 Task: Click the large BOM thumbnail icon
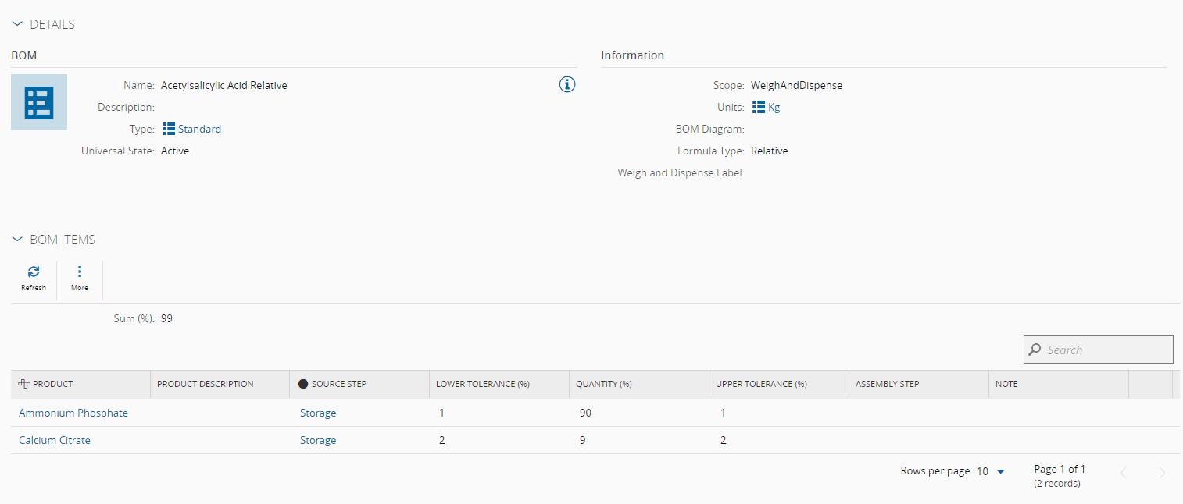(39, 102)
